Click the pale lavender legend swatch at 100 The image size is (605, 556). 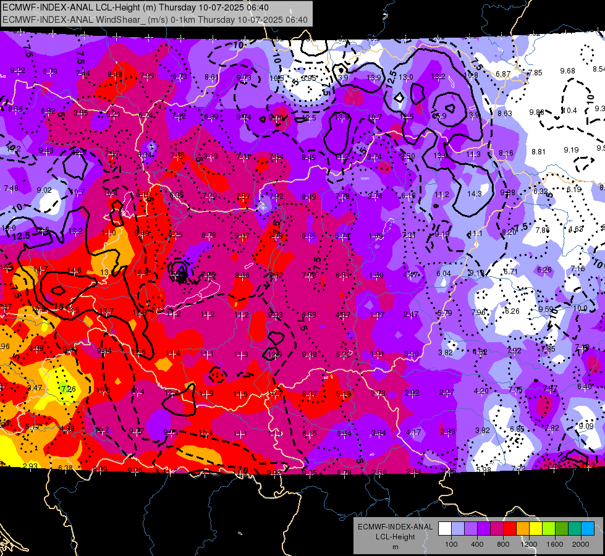(x=457, y=528)
